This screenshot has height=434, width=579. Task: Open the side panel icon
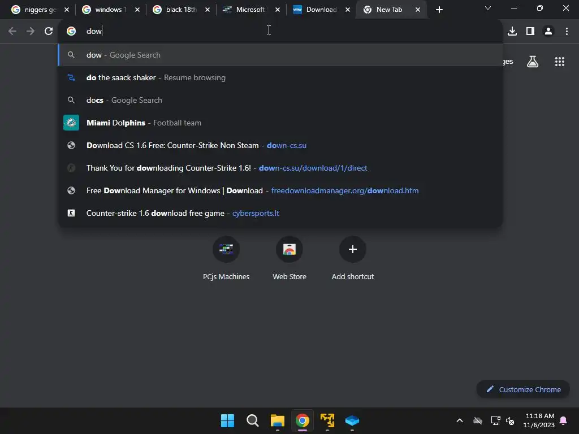(x=530, y=31)
